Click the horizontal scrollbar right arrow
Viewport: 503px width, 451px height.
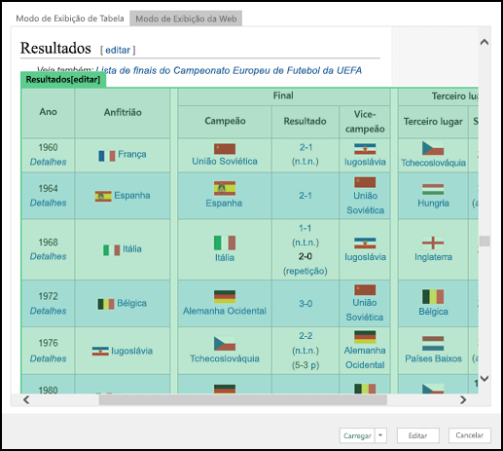463,399
